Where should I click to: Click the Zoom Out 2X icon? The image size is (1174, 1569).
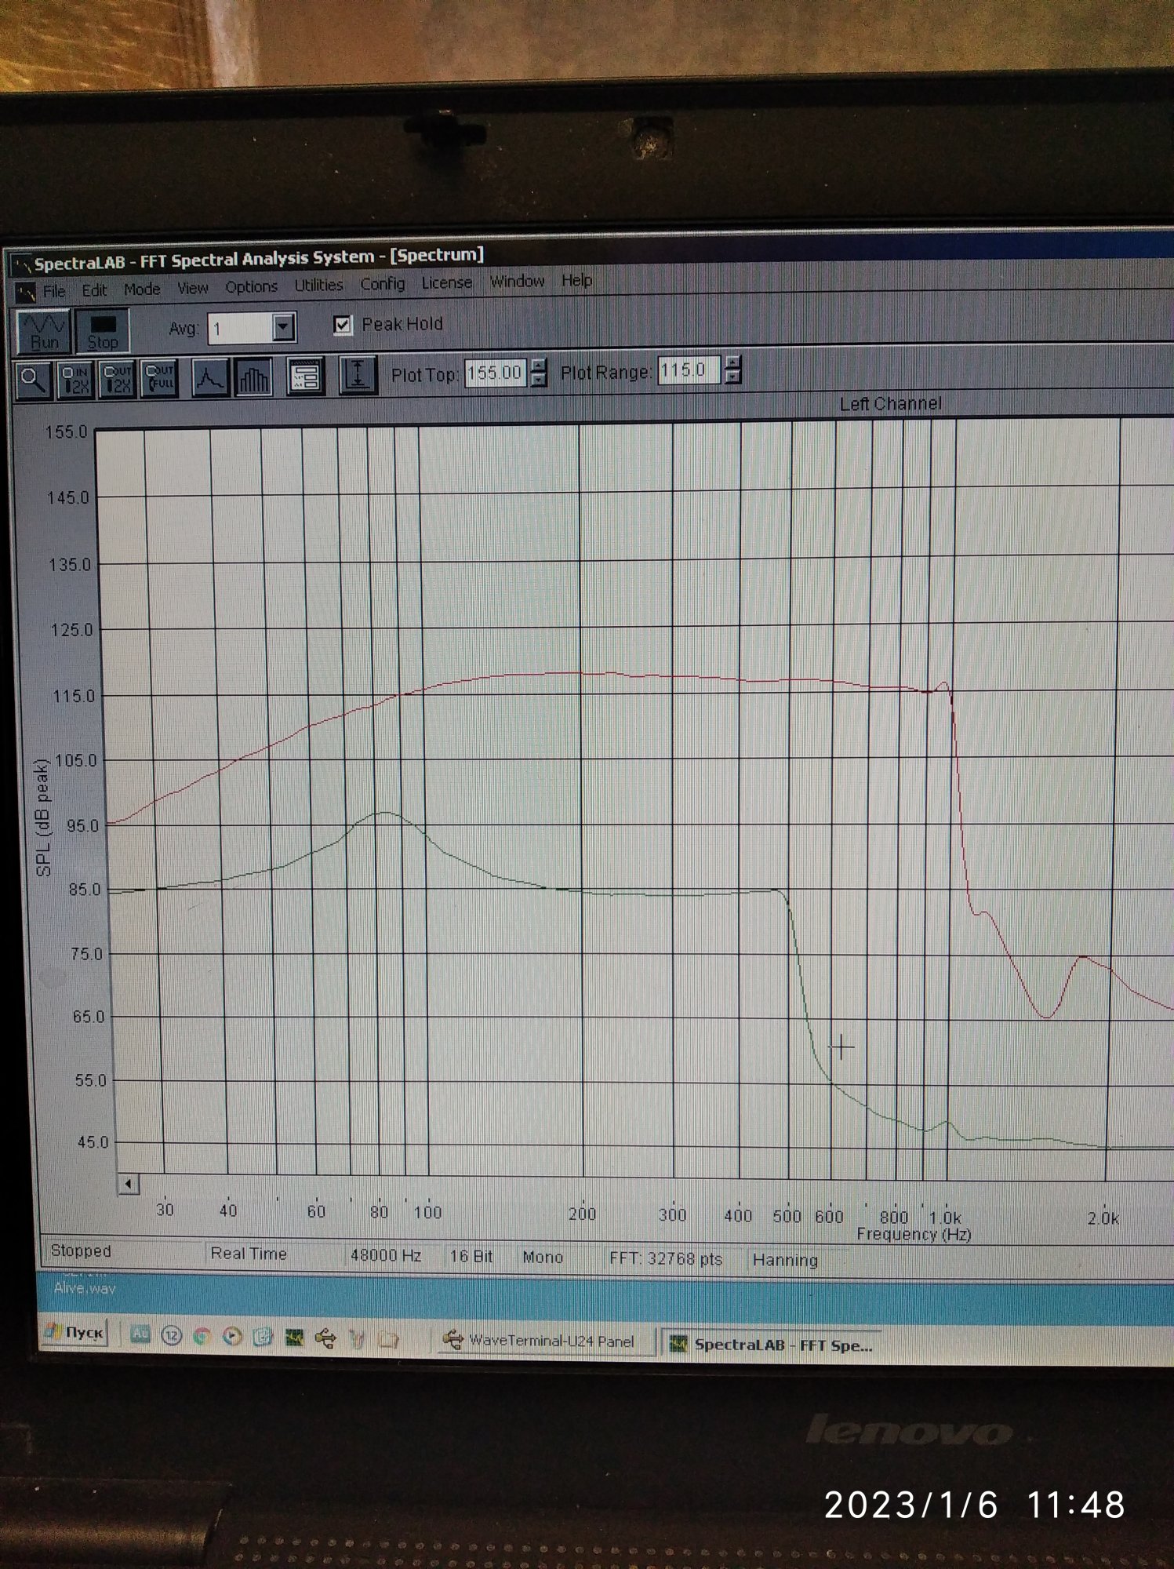(118, 379)
